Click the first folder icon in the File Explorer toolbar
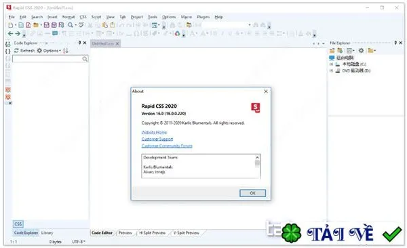This screenshot has height=248, width=407. pos(332,50)
